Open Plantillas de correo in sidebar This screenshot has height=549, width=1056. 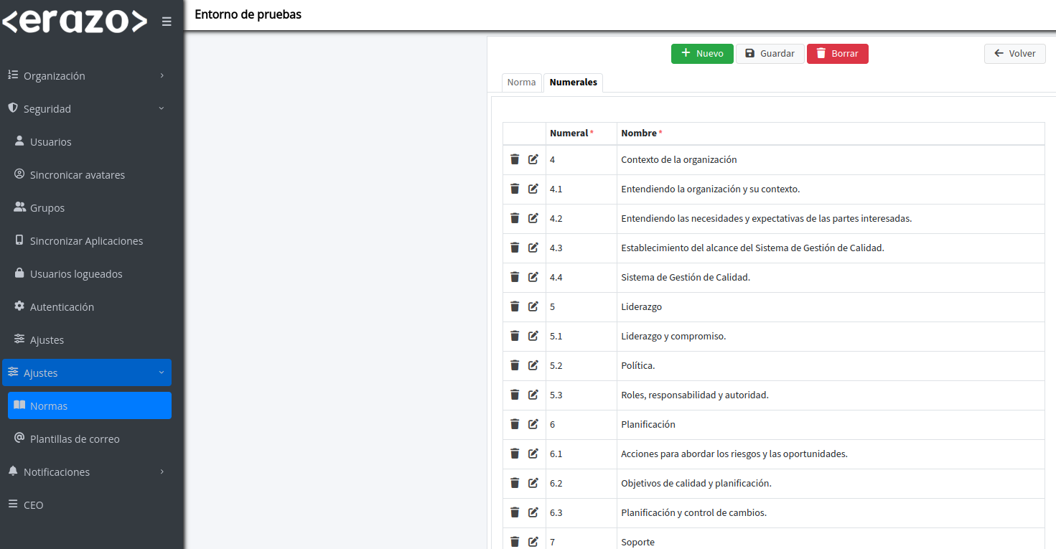coord(75,439)
